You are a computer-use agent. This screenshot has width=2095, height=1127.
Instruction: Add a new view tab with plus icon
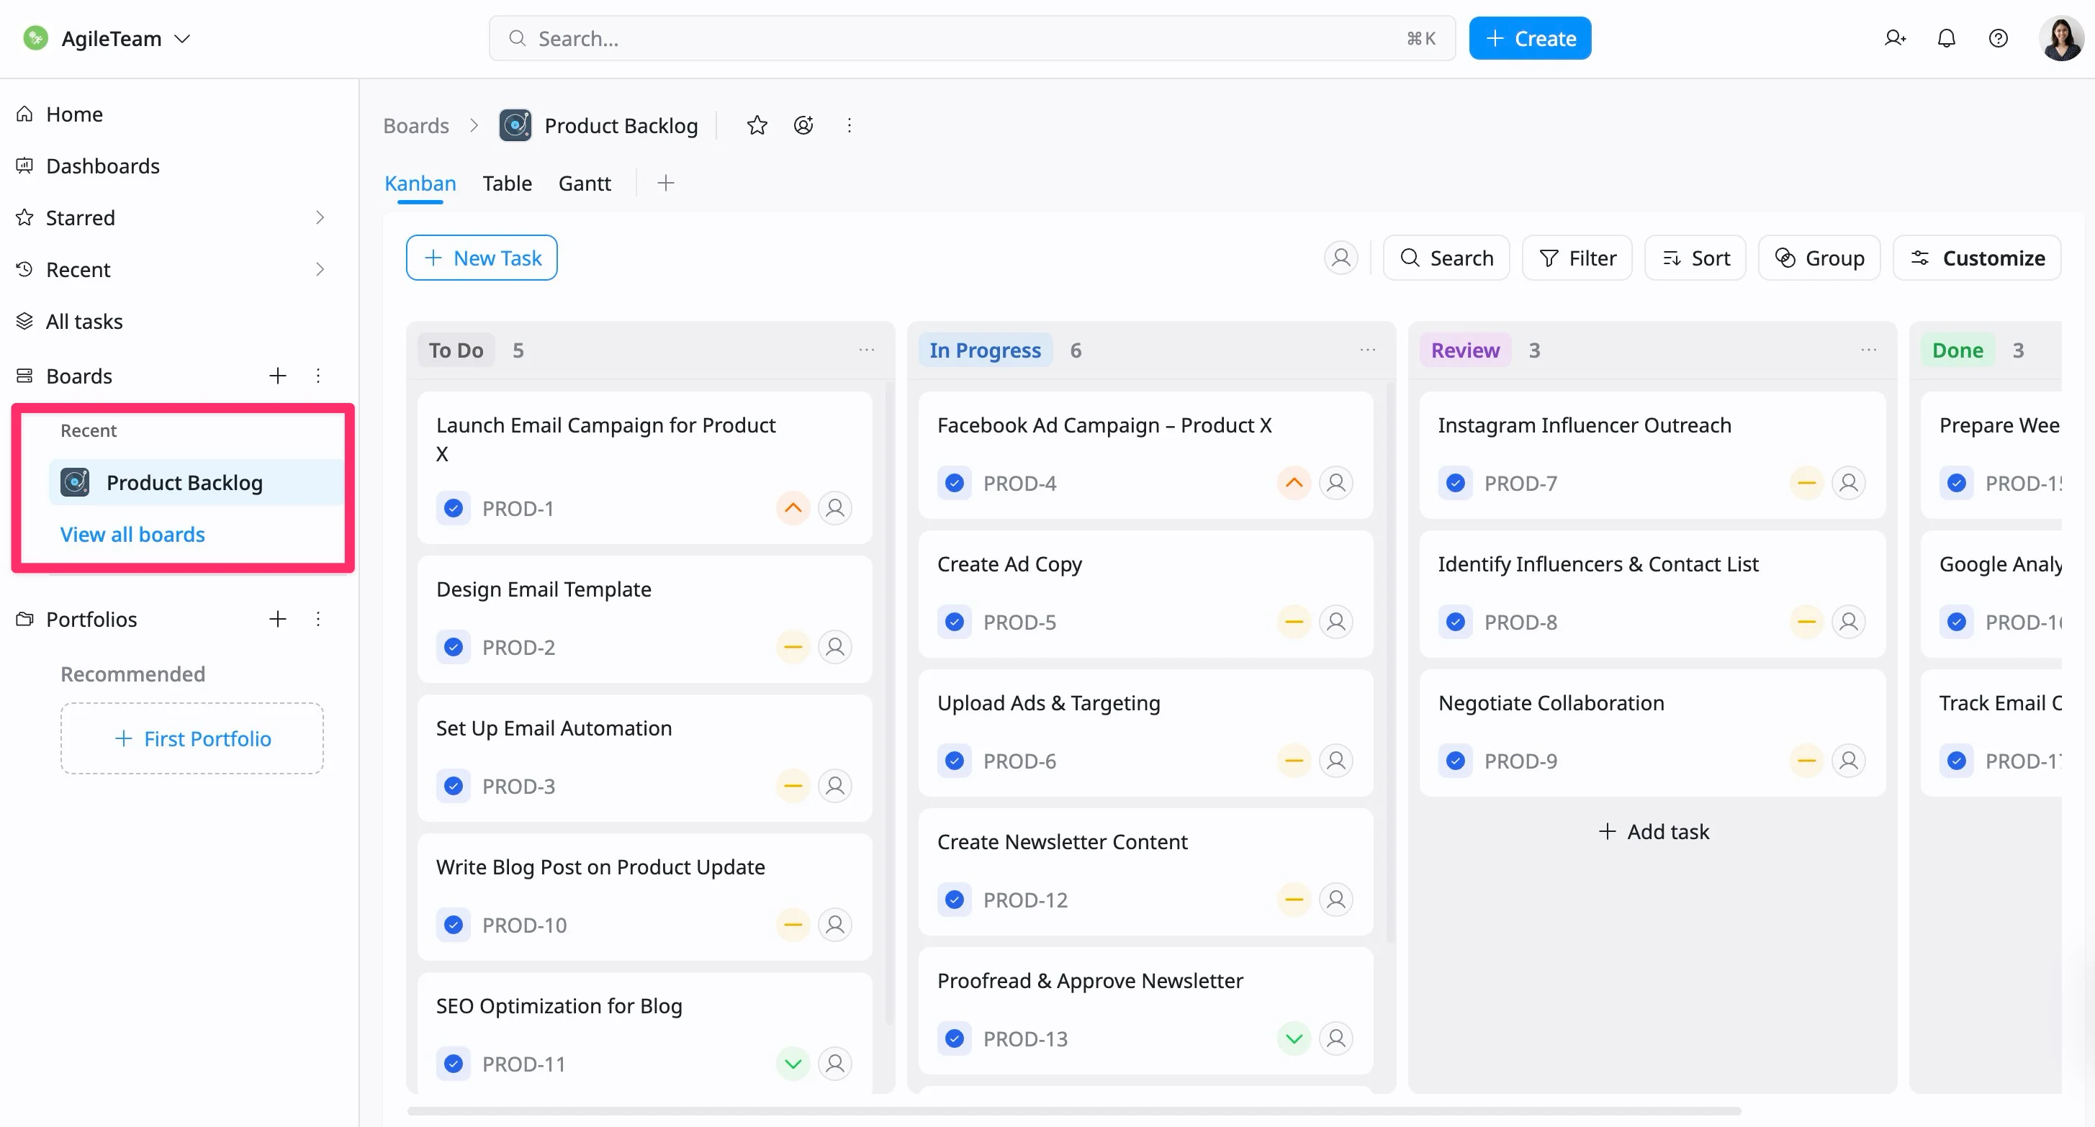(x=666, y=183)
